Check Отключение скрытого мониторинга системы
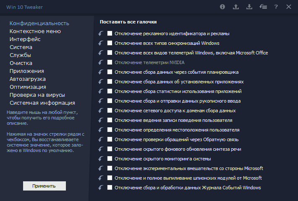This screenshot has width=298, height=201. tap(110, 159)
